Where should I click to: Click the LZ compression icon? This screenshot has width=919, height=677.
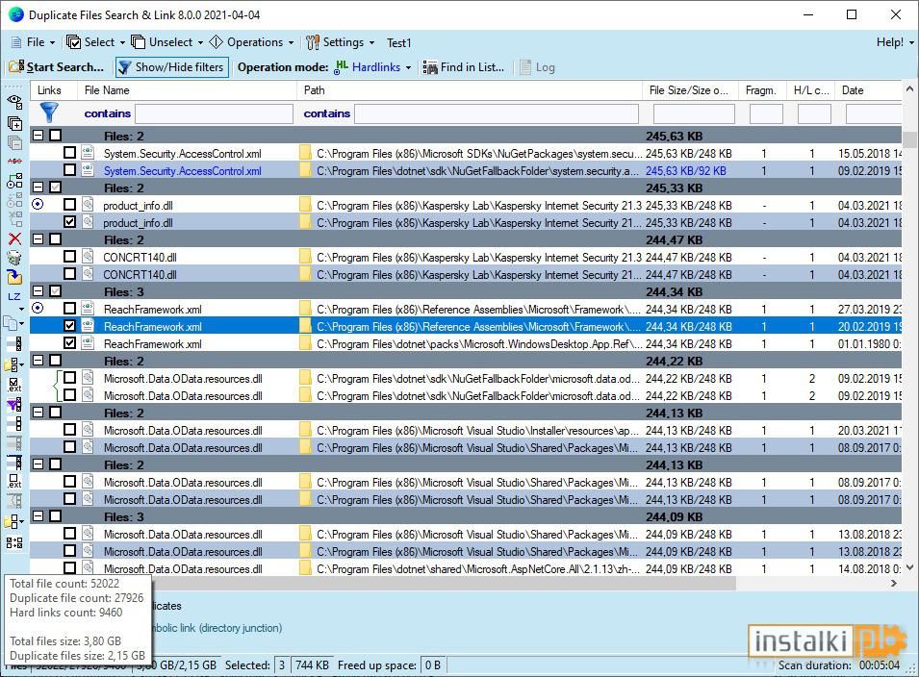(x=14, y=296)
